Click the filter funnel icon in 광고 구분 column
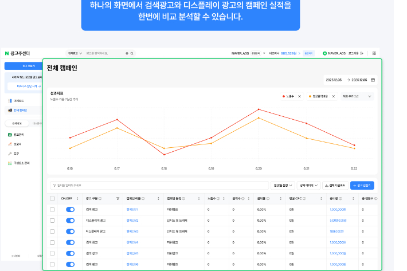 118,199
